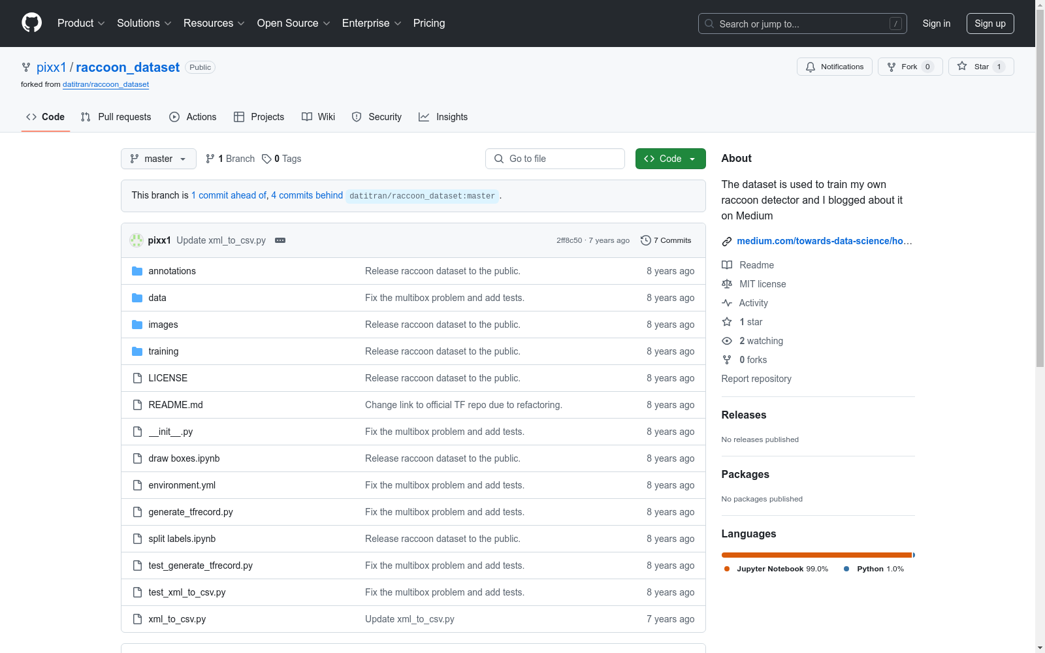Click the images folder icon
The image size is (1045, 653).
(x=137, y=325)
